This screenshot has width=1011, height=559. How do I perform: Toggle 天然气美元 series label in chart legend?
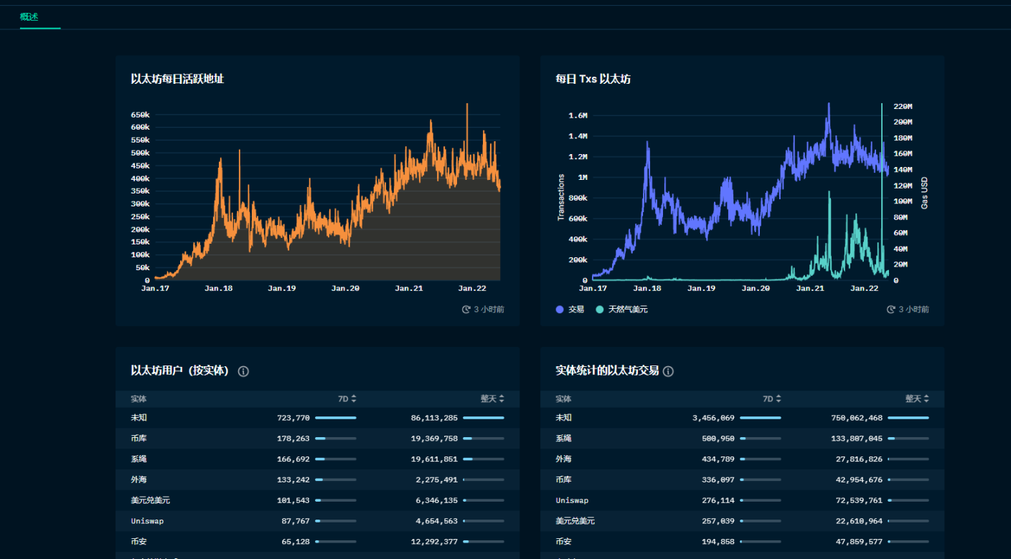(x=628, y=310)
